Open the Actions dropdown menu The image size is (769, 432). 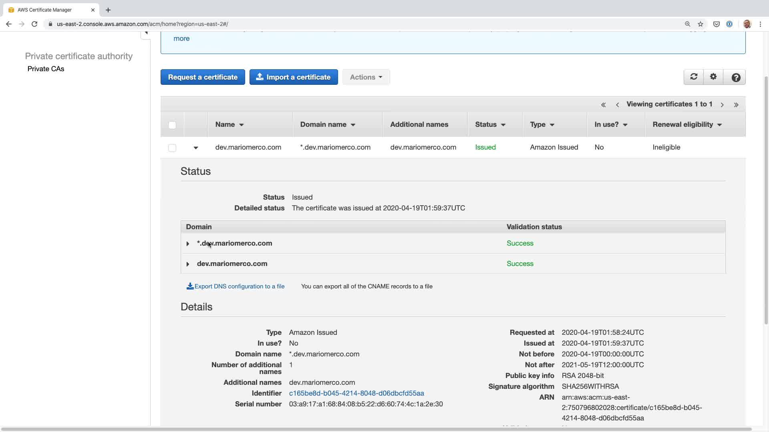(x=366, y=77)
